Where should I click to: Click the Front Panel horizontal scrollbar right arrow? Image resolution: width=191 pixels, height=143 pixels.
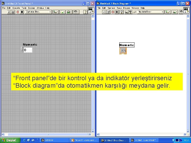(90, 134)
